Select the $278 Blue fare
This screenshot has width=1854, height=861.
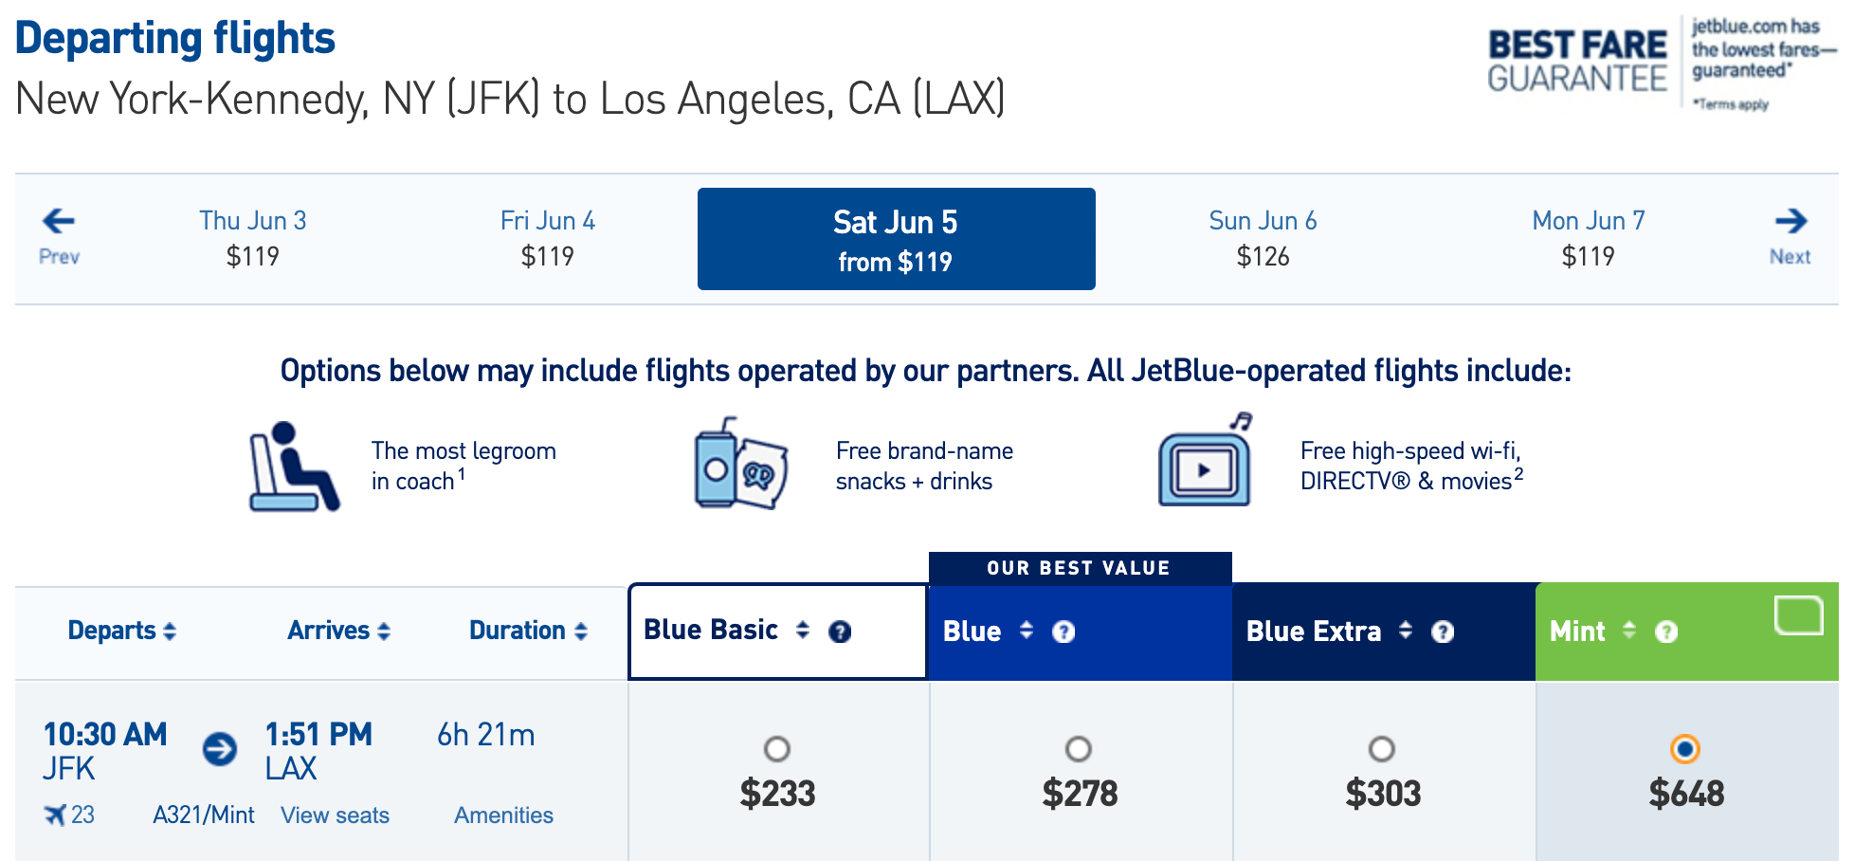(1079, 749)
